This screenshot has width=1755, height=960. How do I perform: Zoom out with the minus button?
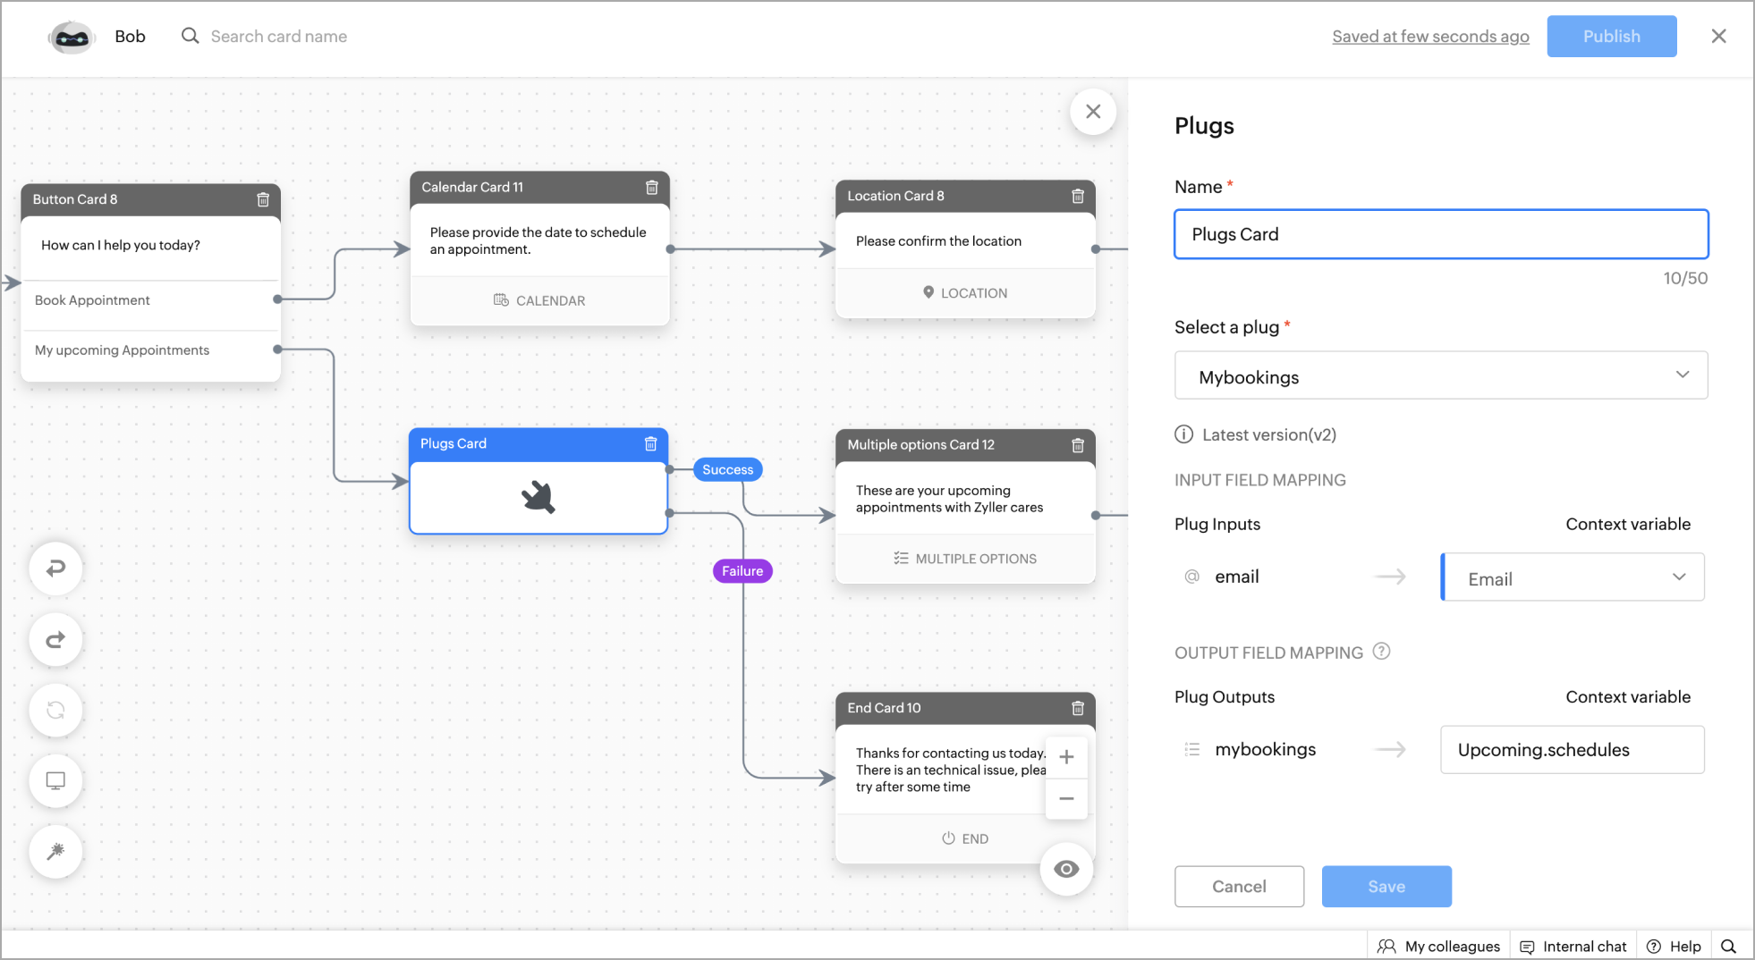[1066, 798]
